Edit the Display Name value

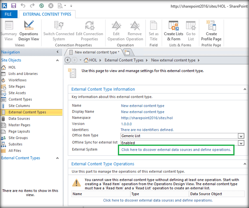coord(143,112)
